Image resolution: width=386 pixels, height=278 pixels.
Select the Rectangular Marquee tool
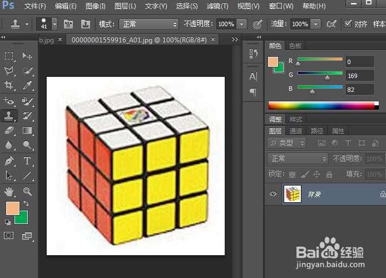click(x=9, y=56)
